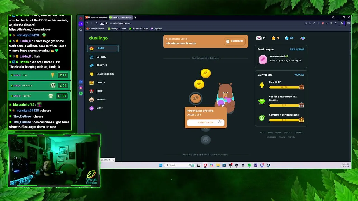Image resolution: width=358 pixels, height=201 pixels.
Task: Open the Blog footer link
Action: click(270, 133)
